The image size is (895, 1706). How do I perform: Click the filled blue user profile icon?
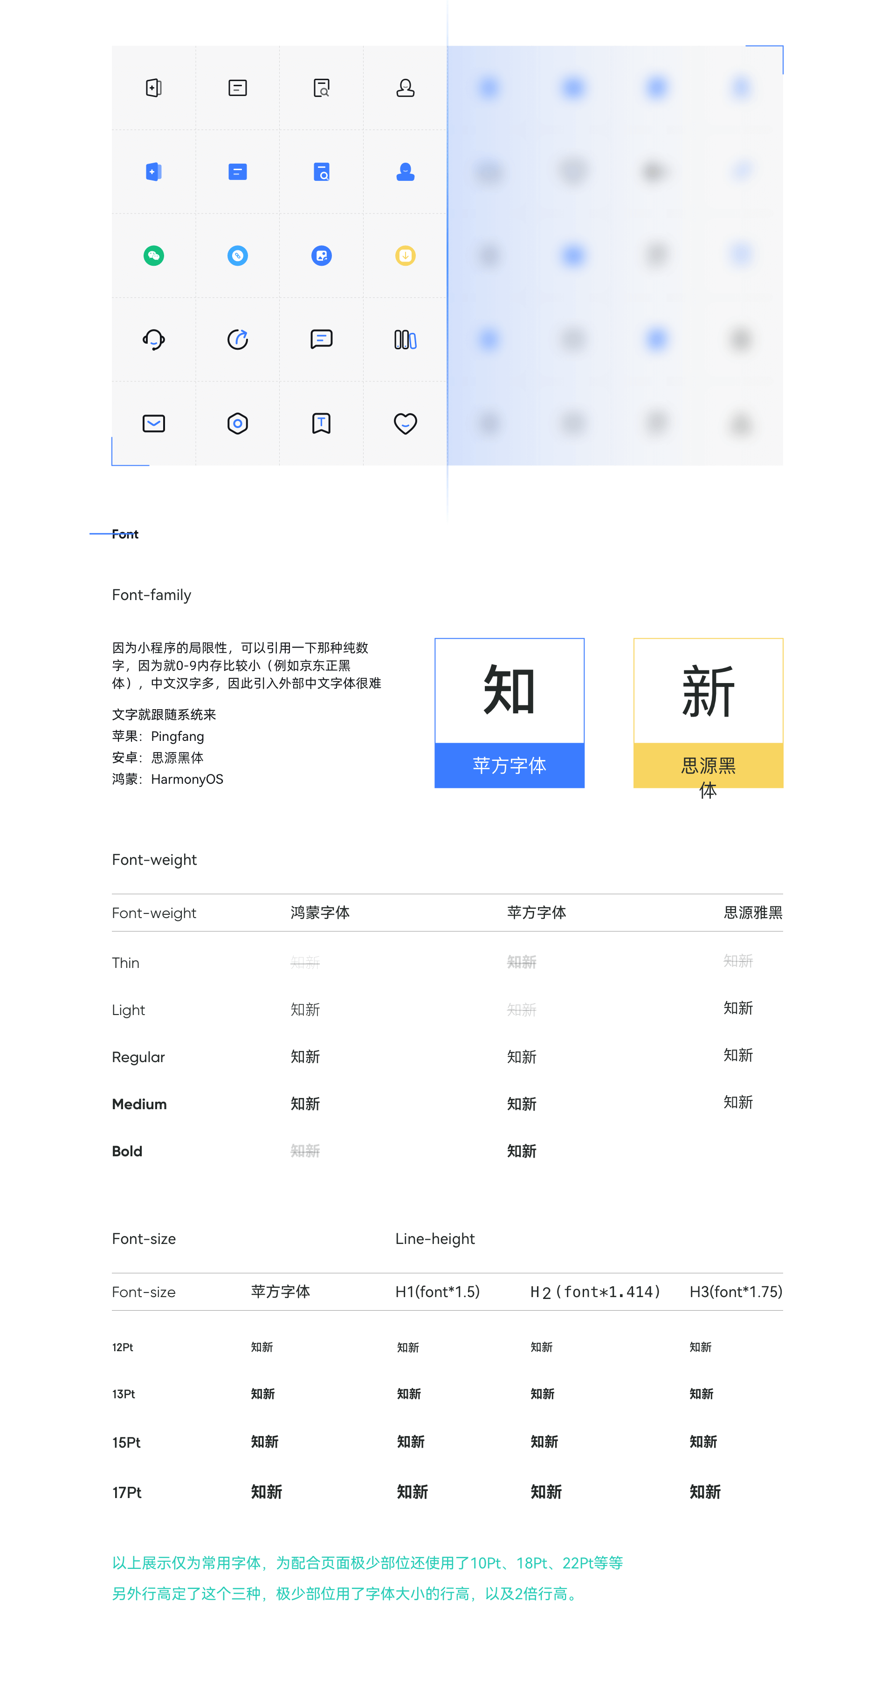click(405, 172)
